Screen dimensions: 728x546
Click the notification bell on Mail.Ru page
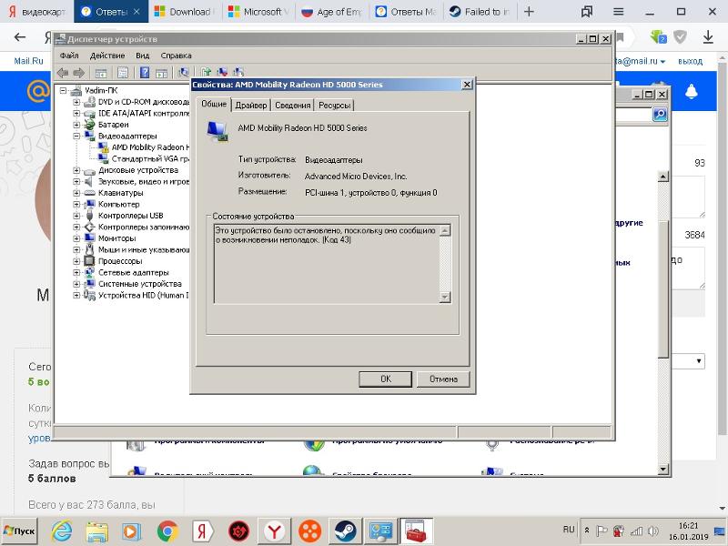coord(692,92)
